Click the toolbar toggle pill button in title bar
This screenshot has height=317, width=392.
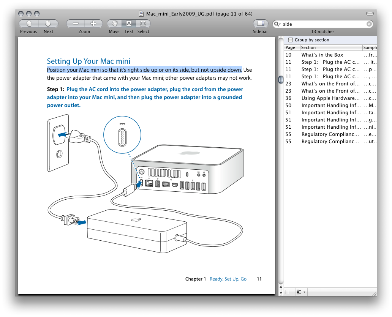370,14
